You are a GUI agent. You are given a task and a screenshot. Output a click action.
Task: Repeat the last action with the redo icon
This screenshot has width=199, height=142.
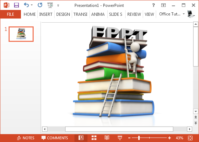point(40,5)
